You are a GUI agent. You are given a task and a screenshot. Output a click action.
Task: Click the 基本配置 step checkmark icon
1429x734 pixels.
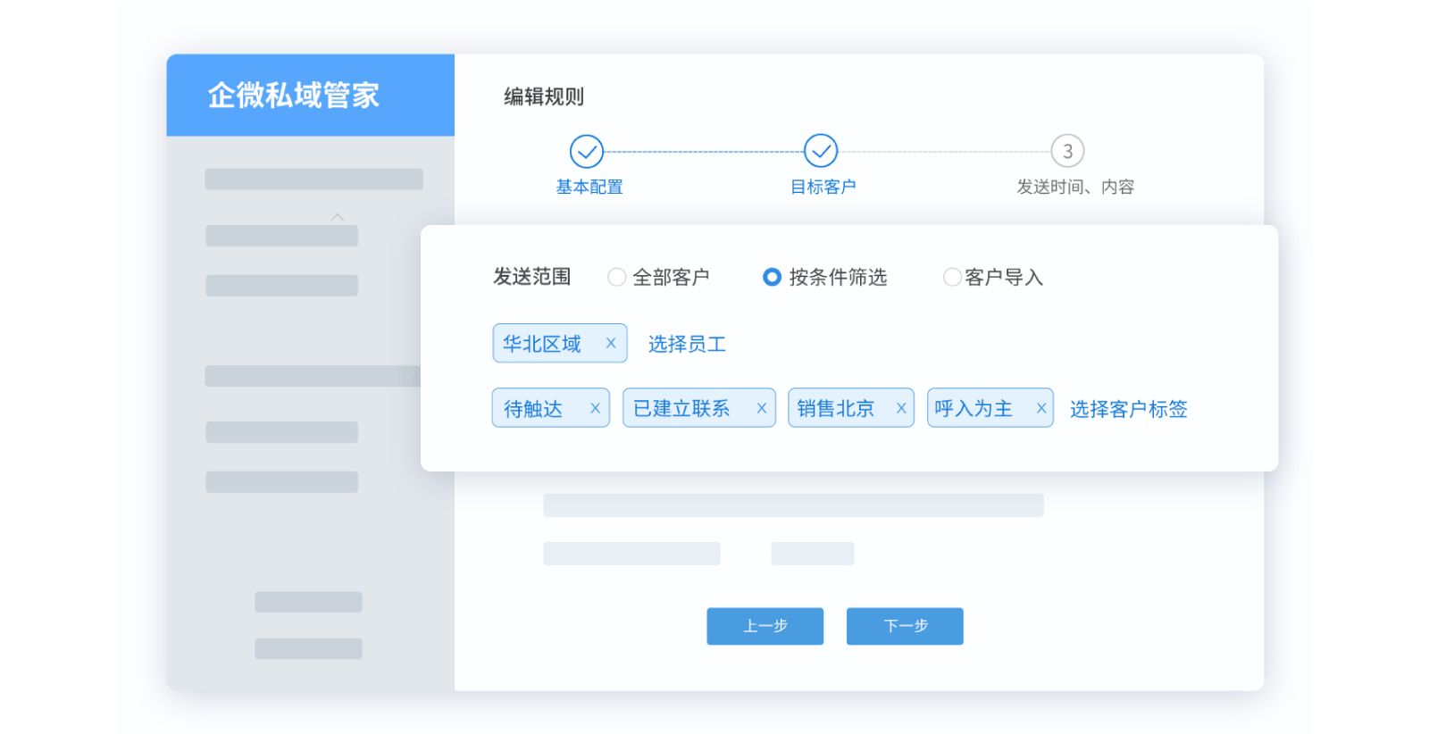pyautogui.click(x=587, y=152)
